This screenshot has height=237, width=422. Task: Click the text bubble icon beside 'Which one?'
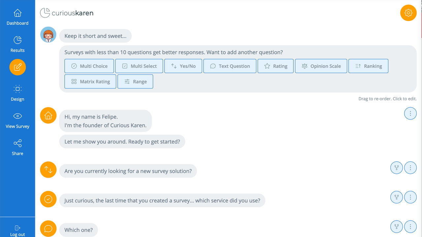(48, 228)
